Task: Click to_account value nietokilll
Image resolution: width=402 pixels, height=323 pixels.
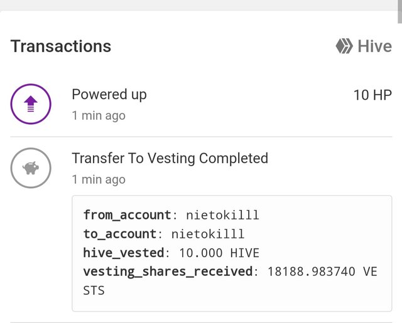Action: point(208,234)
